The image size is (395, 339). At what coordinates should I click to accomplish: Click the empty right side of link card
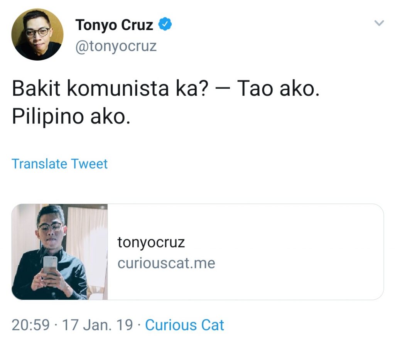[301, 252]
